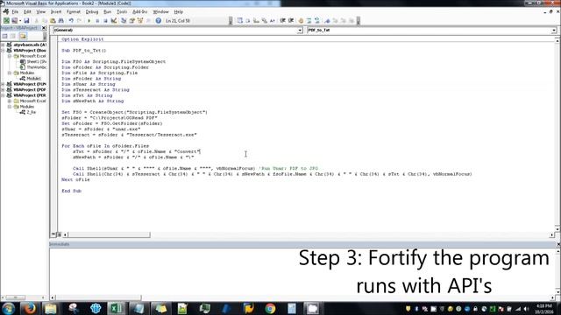Open the Insert UserForm dropdown arrow

(x=20, y=21)
